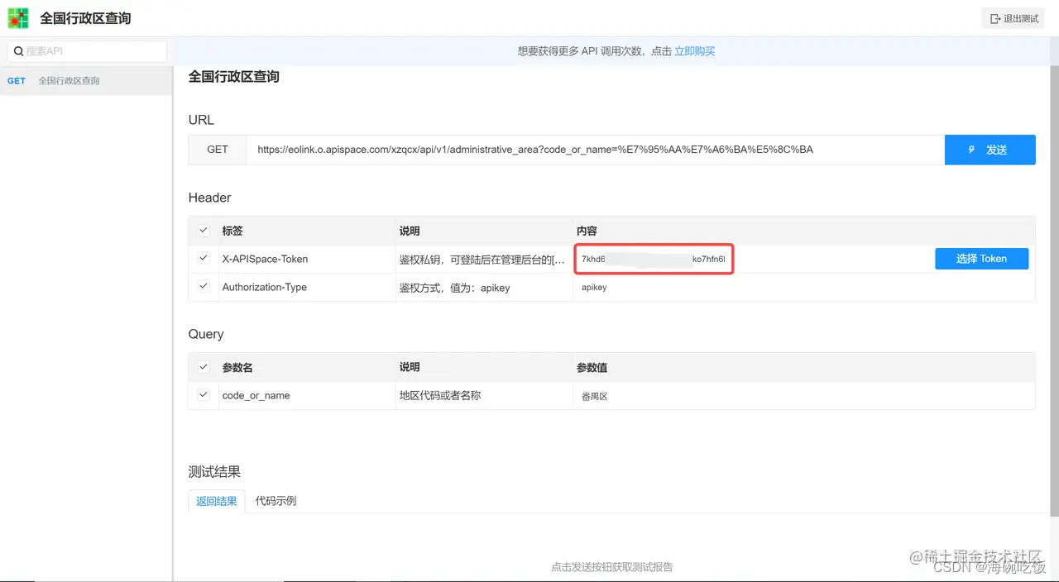Click the 发送 send button

[990, 150]
